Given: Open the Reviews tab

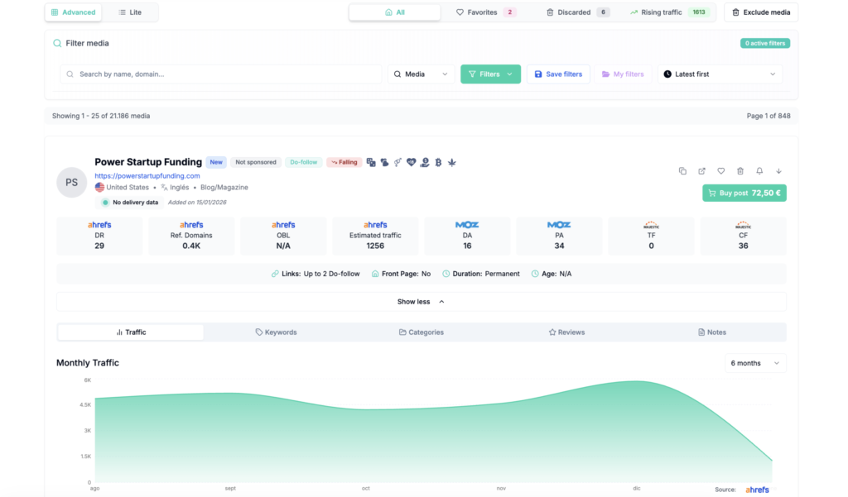Looking at the screenshot, I should (566, 332).
